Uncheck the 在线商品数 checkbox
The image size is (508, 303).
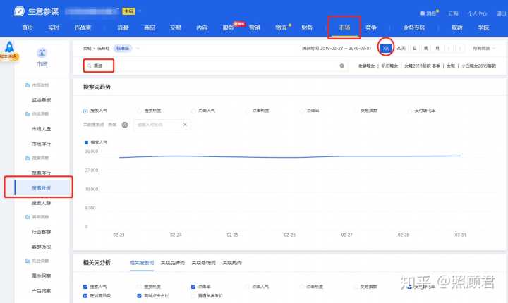(x=85, y=296)
